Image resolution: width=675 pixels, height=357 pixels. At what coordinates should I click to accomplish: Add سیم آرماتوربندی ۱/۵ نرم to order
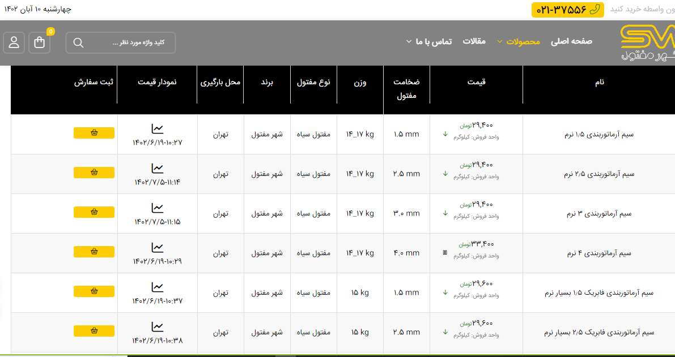pos(94,133)
